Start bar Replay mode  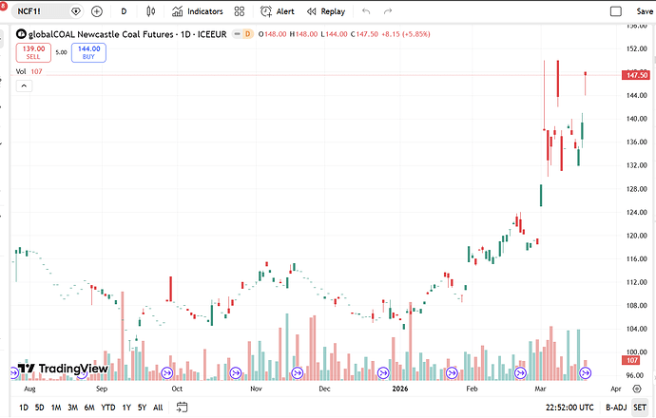coord(326,11)
